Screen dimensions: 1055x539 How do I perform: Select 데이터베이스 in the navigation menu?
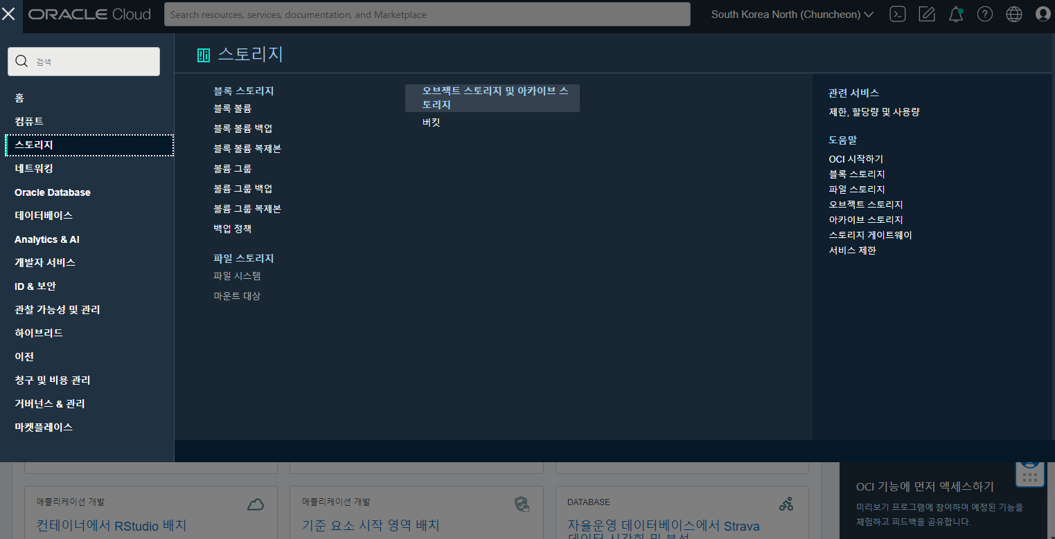[x=44, y=215]
